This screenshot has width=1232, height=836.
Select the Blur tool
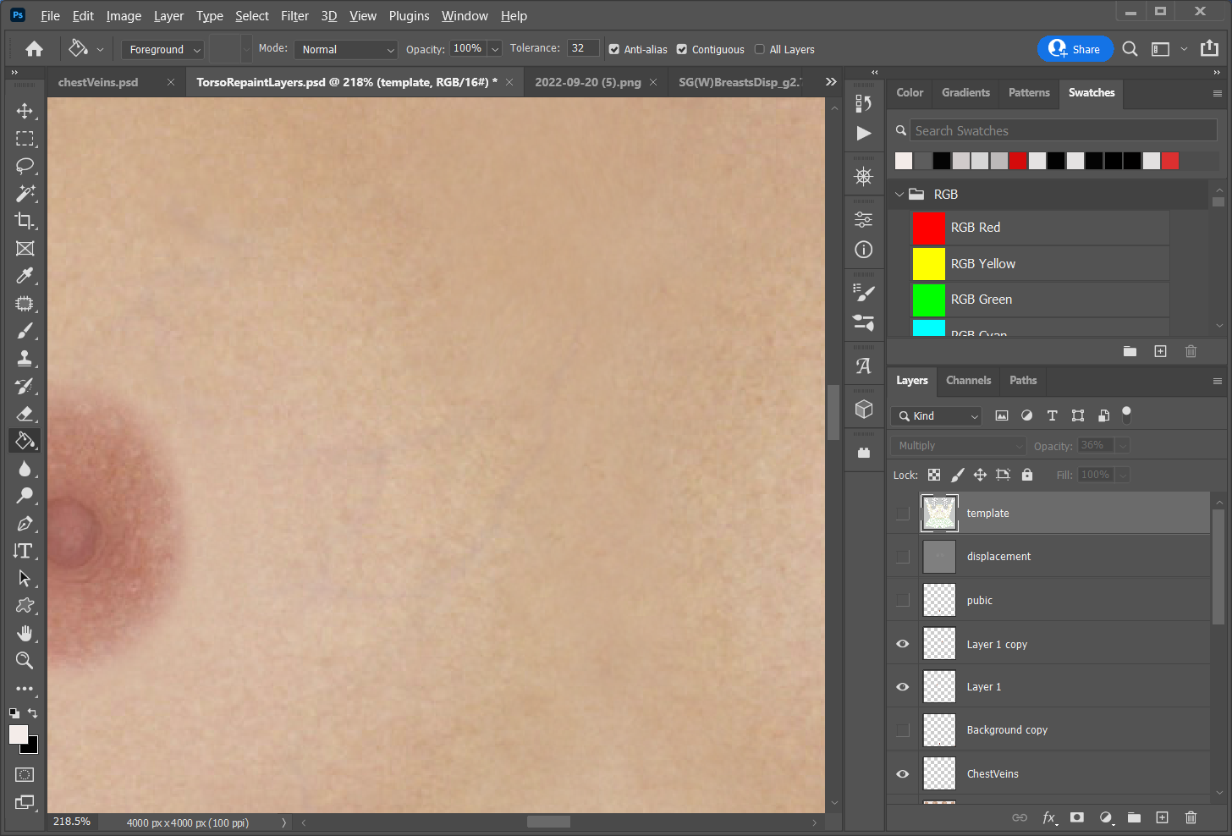[25, 468]
